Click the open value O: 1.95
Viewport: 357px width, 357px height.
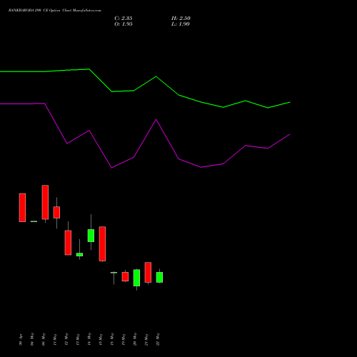tap(124, 24)
